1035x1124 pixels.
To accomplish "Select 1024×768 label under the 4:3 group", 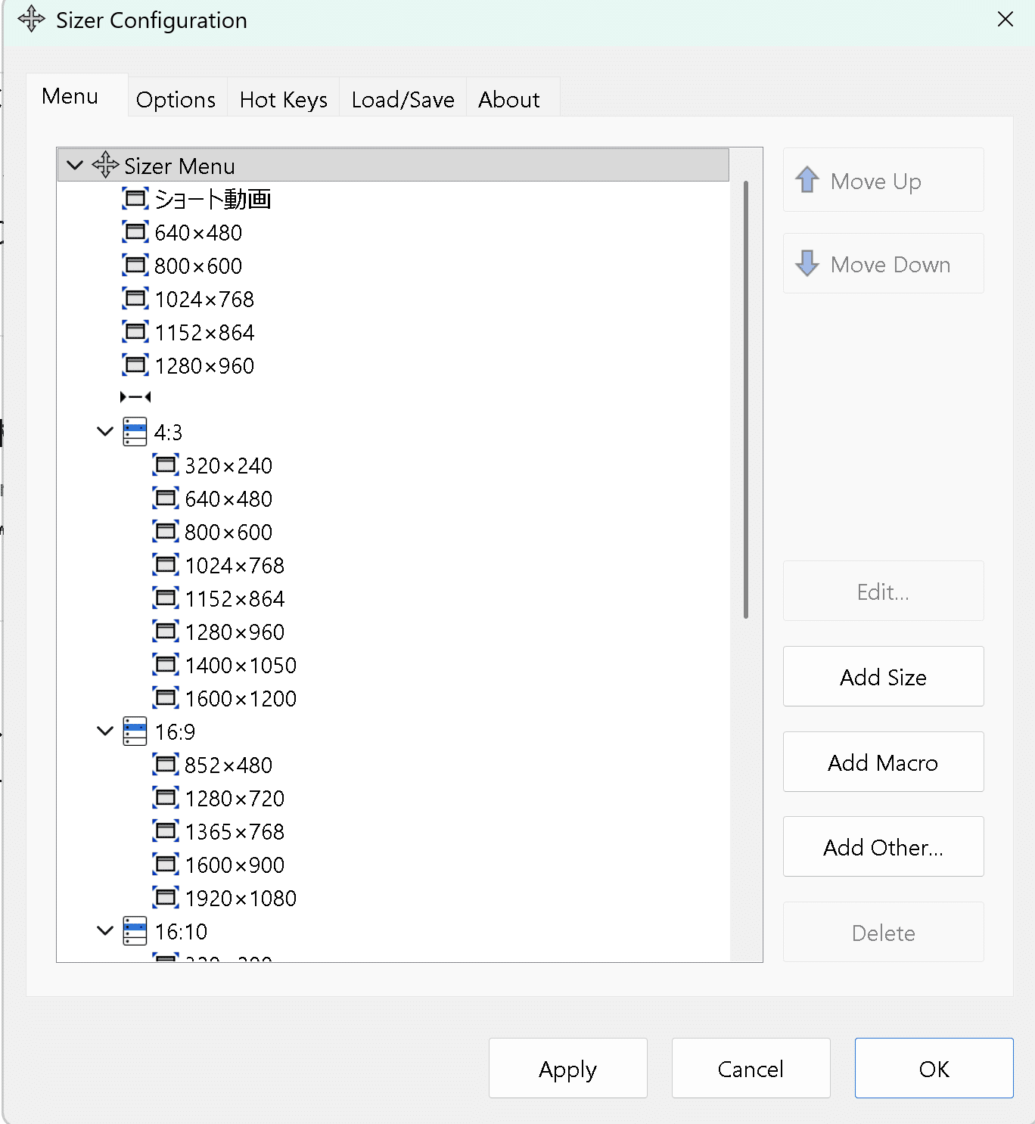I will 235,566.
